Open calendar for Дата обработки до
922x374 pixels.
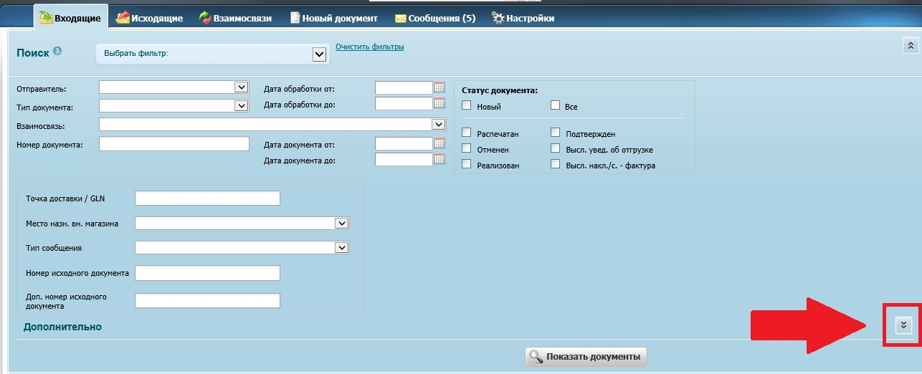point(439,104)
